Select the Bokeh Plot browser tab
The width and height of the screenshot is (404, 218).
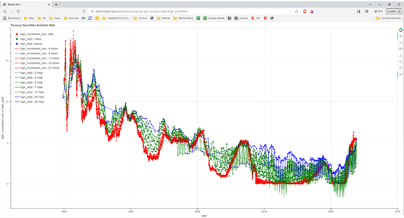click(x=26, y=4)
